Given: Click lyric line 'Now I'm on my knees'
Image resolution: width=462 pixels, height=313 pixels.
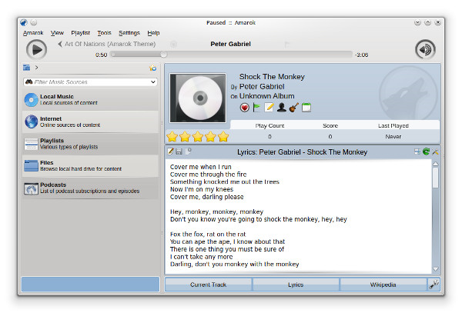Looking at the screenshot, I should tap(202, 189).
